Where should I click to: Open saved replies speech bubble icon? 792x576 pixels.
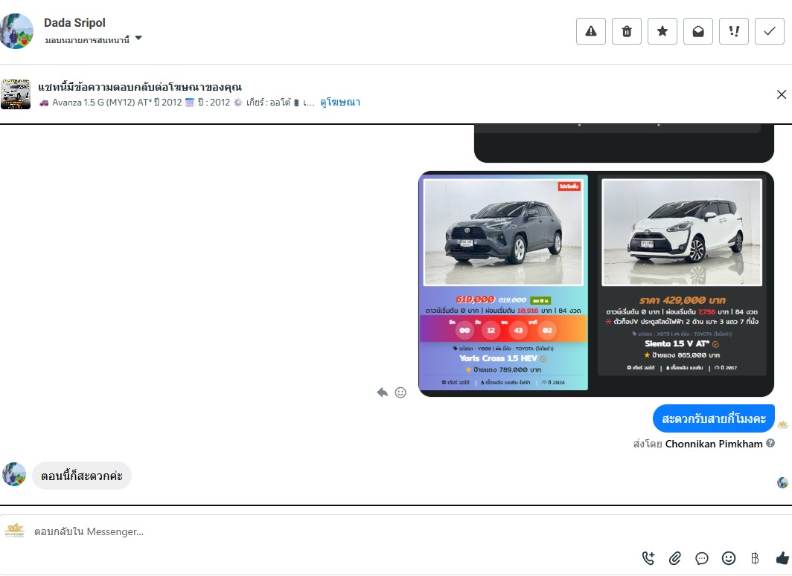[702, 558]
